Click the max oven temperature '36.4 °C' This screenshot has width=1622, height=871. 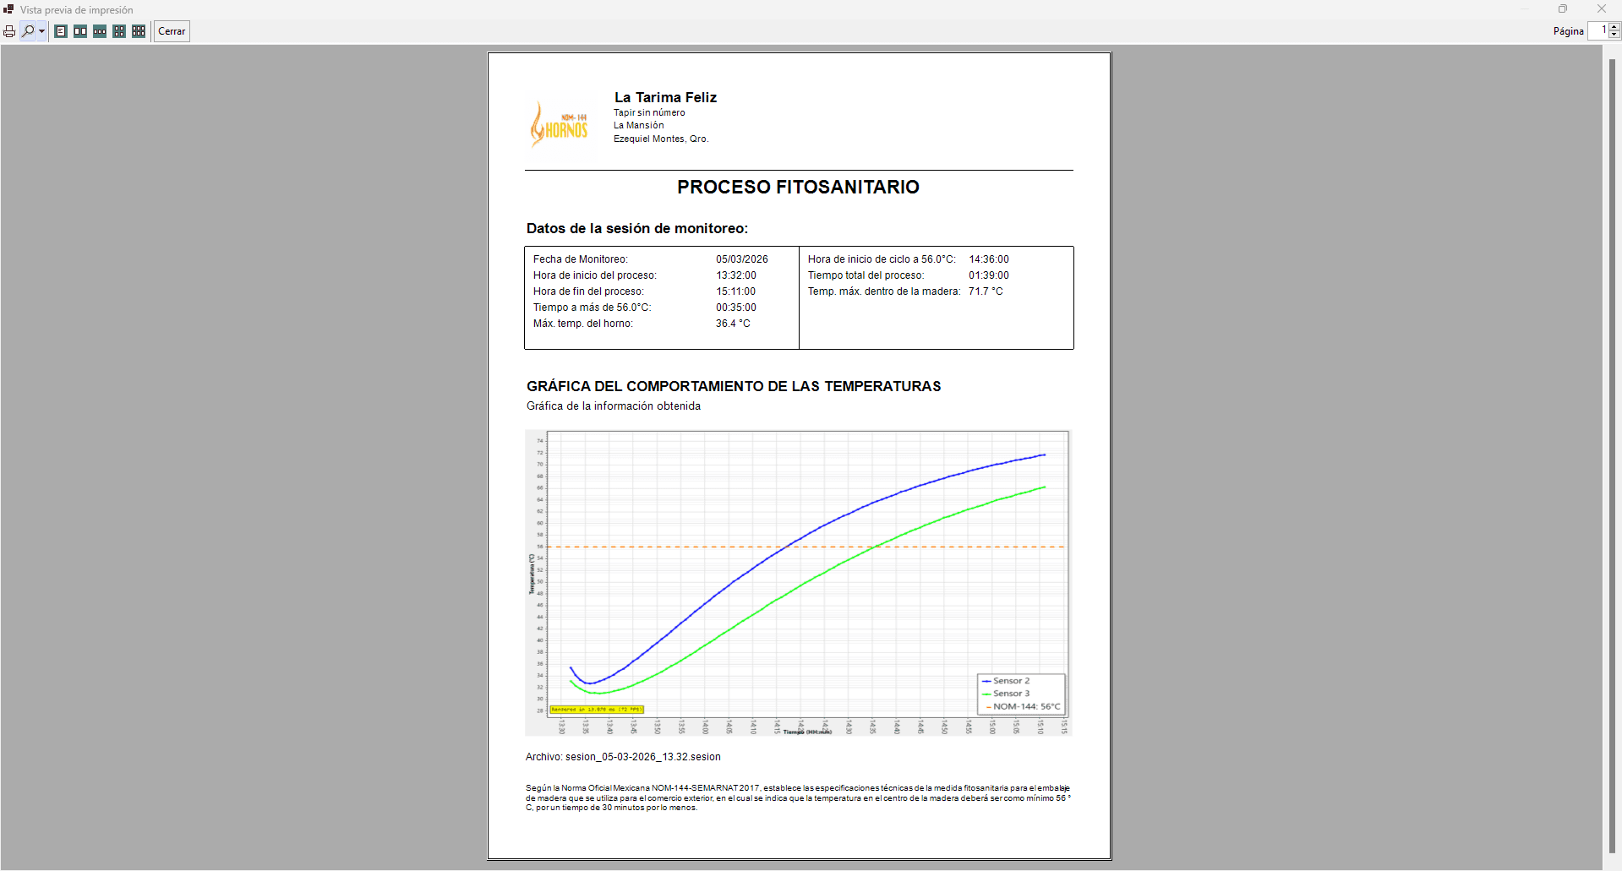[733, 324]
